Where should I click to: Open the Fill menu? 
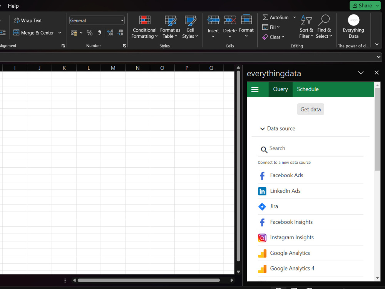(271, 27)
